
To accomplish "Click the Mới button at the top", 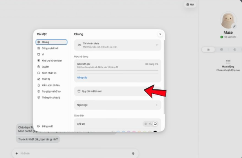I will point(190,5).
